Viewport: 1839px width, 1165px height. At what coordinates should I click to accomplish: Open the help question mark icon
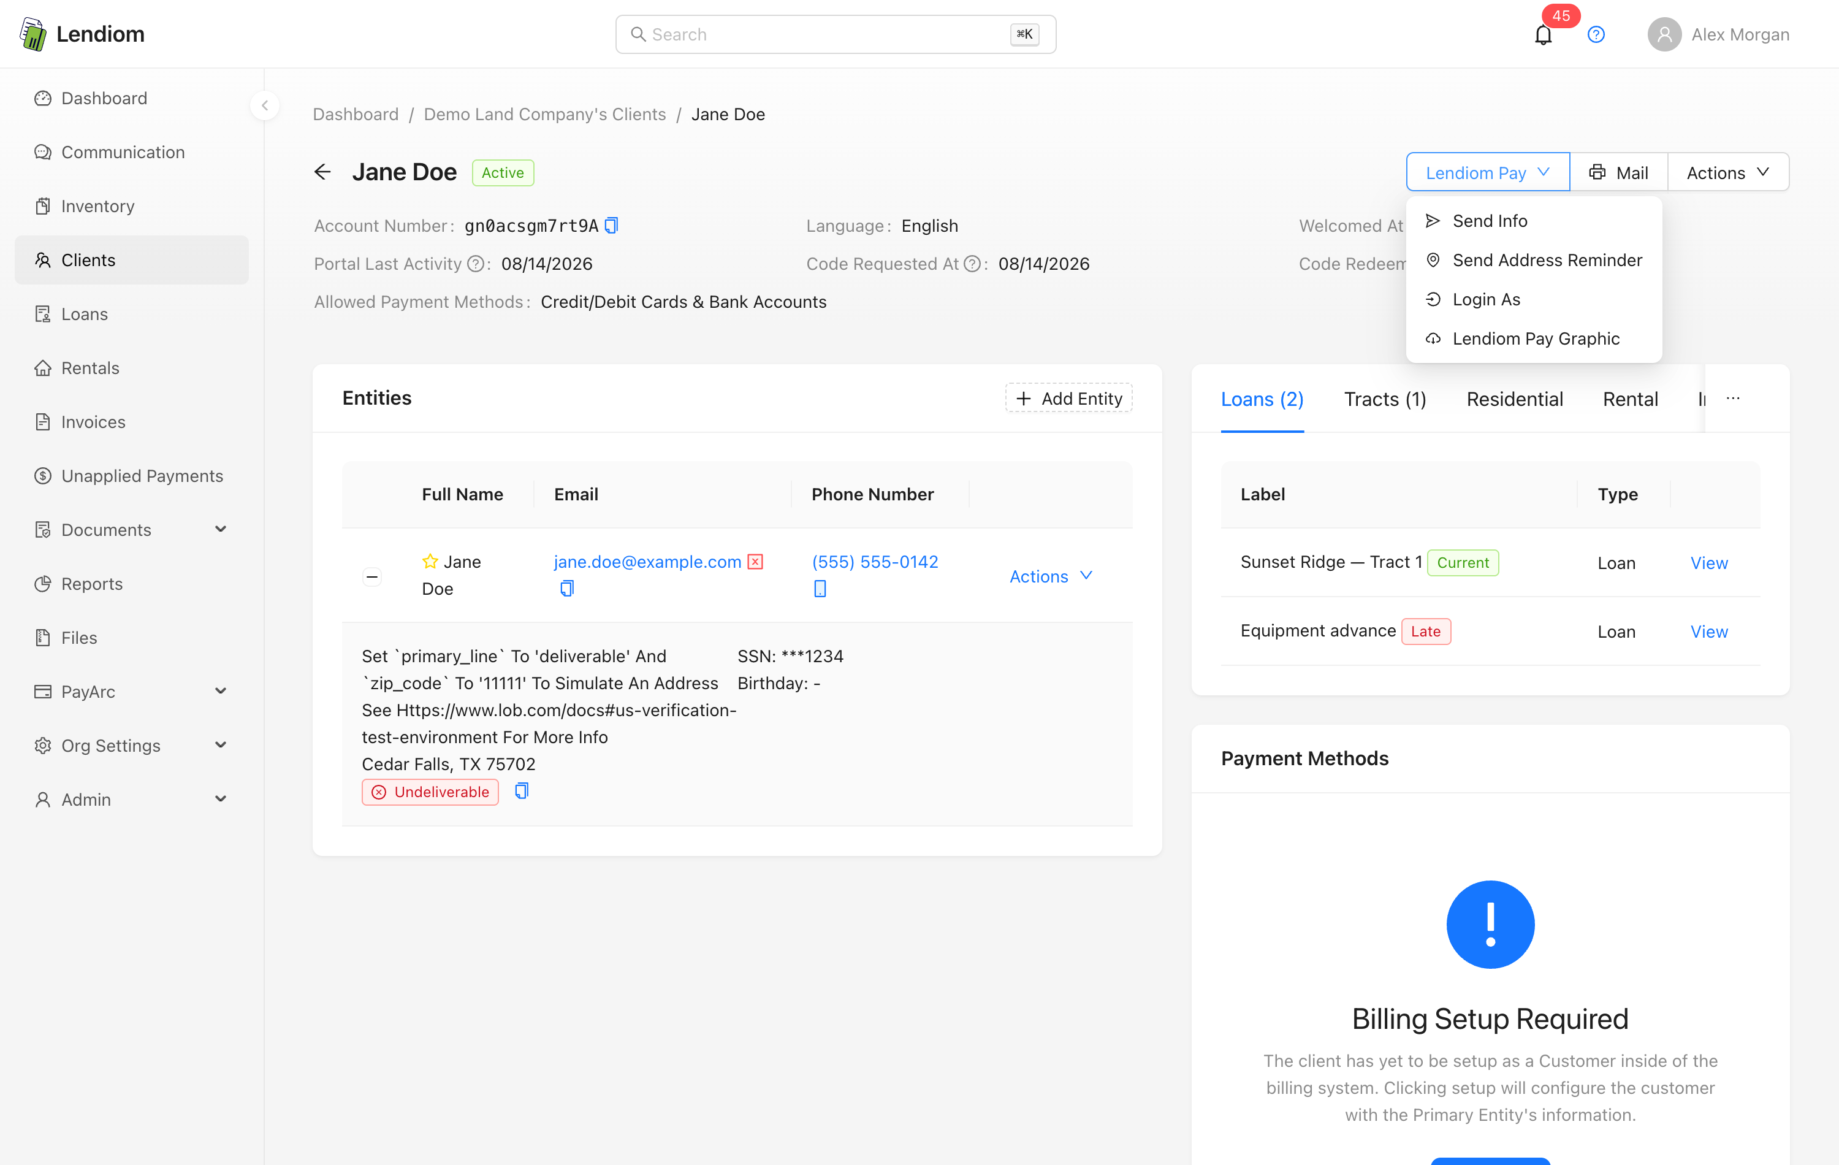pos(1596,34)
